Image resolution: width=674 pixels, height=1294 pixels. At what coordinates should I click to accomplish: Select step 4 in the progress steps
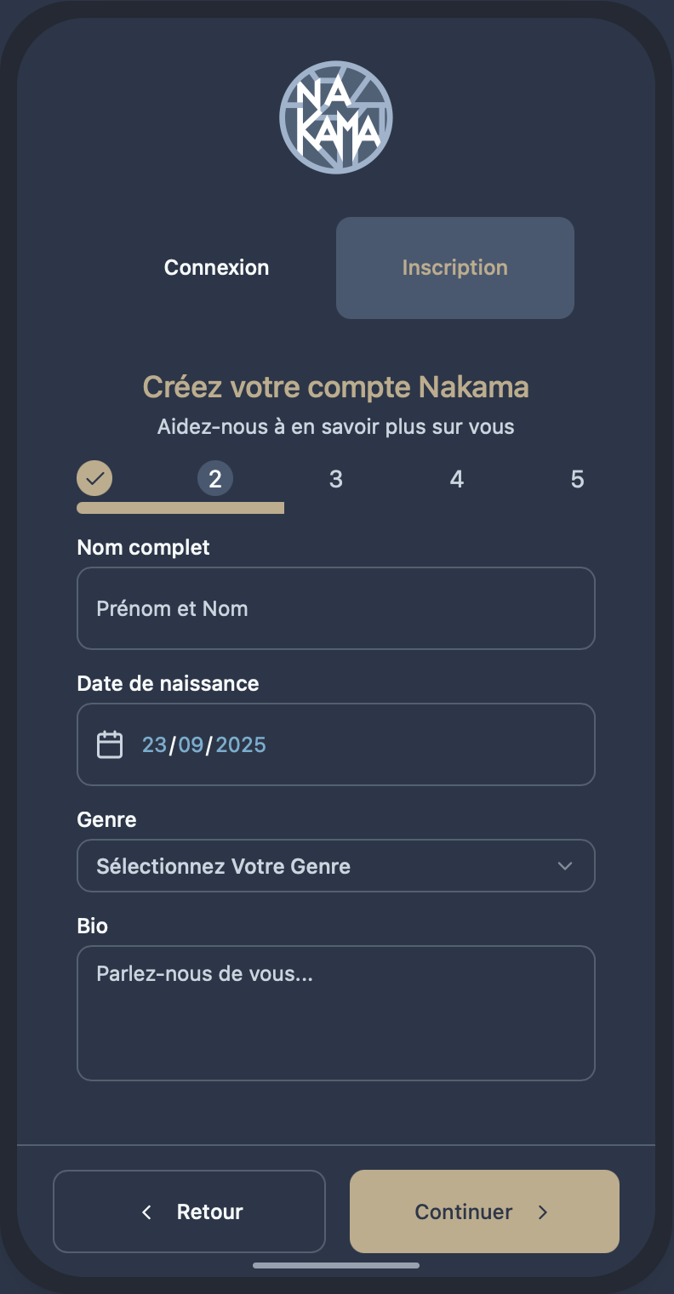[x=457, y=479]
